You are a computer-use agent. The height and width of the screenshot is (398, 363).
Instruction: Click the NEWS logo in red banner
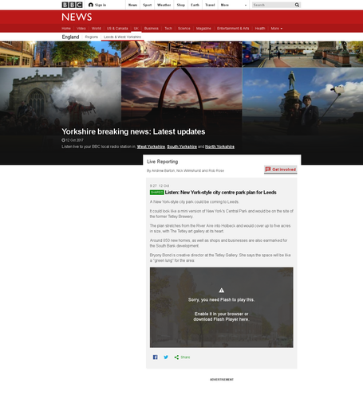77,17
